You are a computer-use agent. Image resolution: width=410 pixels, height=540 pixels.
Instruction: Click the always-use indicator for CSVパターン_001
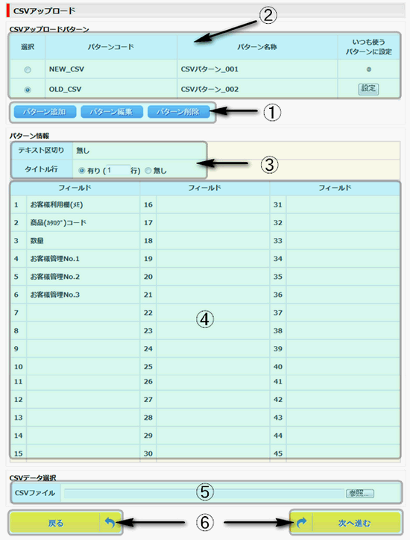pos(369,69)
